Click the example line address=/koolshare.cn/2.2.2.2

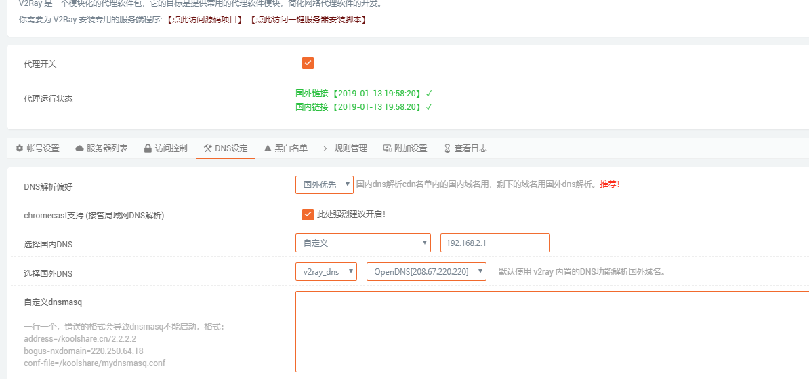[80, 339]
